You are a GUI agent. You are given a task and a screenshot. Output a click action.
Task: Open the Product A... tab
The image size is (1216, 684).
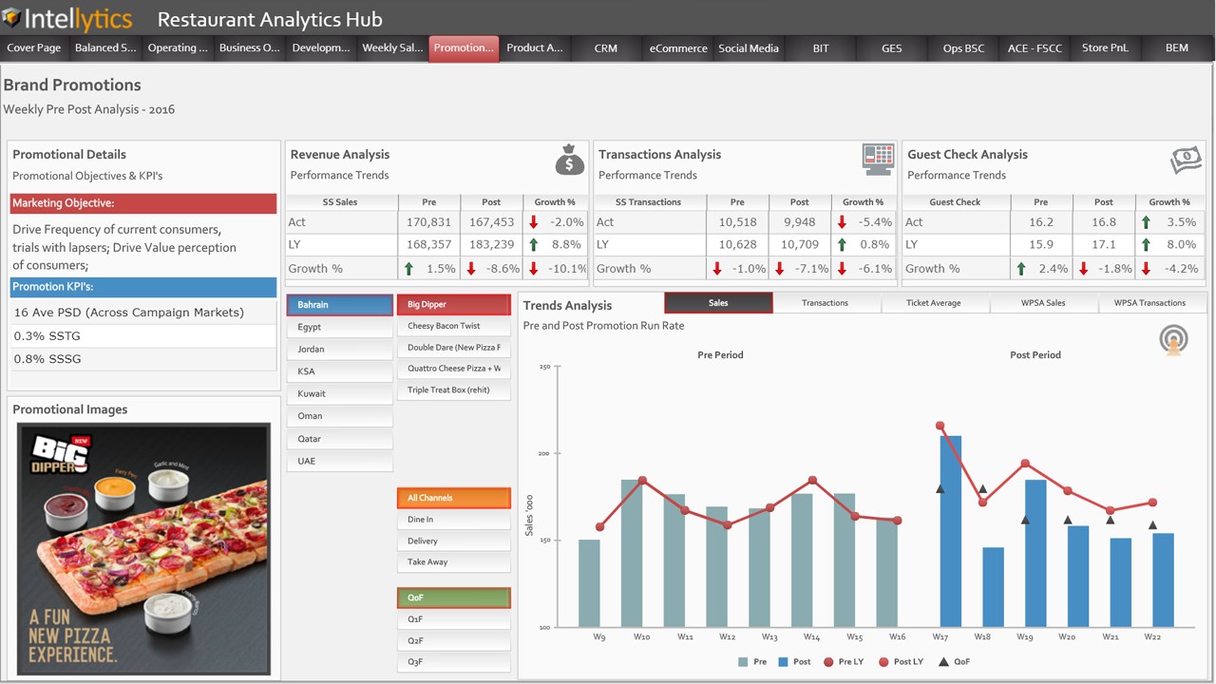535,48
